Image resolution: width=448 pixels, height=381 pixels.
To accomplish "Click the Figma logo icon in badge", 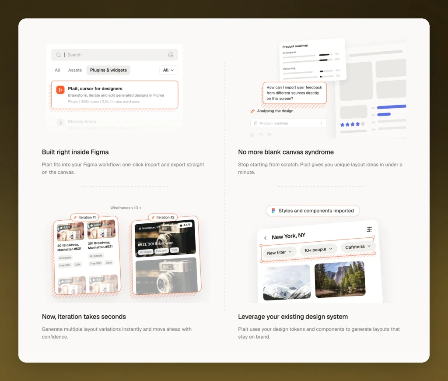I will (x=273, y=211).
